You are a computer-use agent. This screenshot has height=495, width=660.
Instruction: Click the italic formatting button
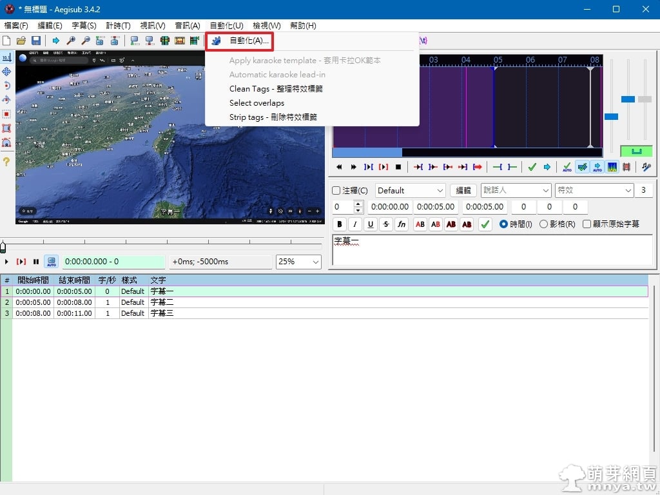355,224
